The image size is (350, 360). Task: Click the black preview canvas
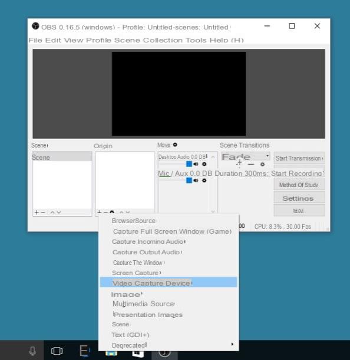pos(179,94)
